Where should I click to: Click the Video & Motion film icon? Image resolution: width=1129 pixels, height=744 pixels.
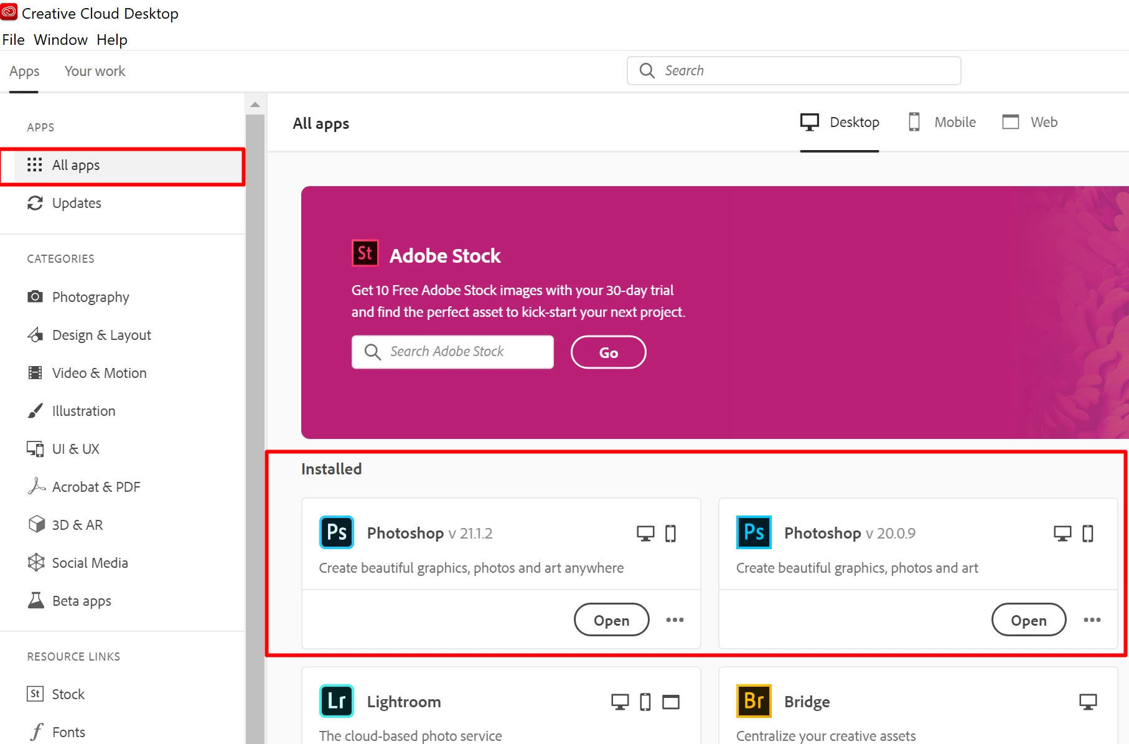click(x=35, y=373)
